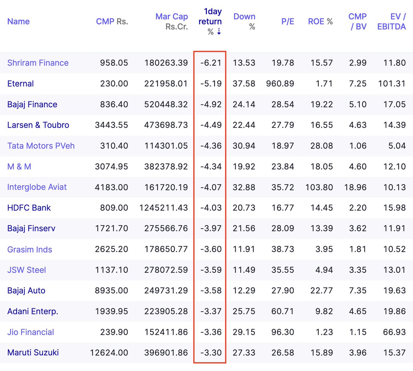
Task: Open Bajaj Finserv company link
Action: [31, 228]
